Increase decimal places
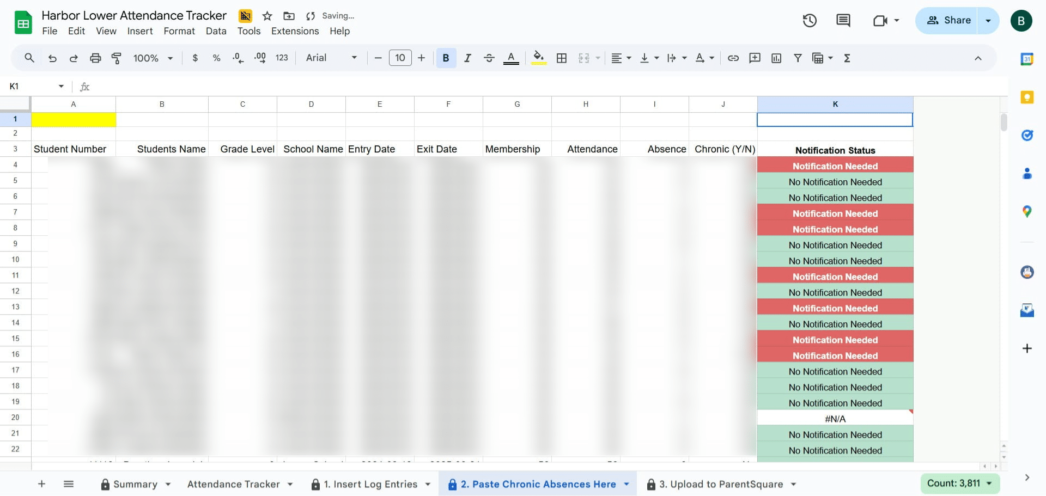This screenshot has width=1046, height=496. [260, 58]
